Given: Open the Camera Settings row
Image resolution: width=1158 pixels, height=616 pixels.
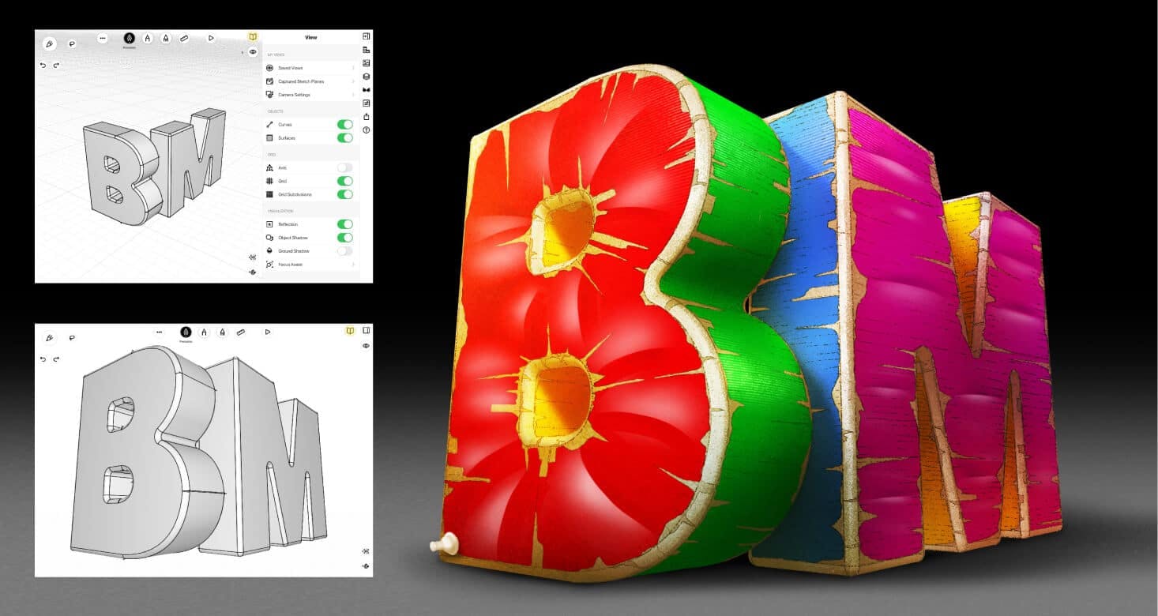Looking at the screenshot, I should coord(311,95).
